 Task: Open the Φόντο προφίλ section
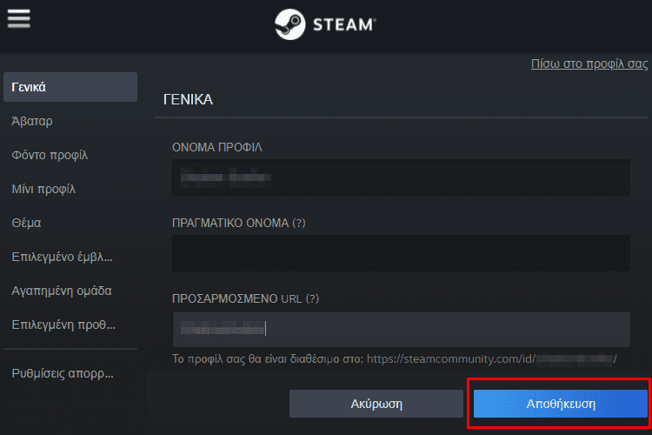coord(50,155)
